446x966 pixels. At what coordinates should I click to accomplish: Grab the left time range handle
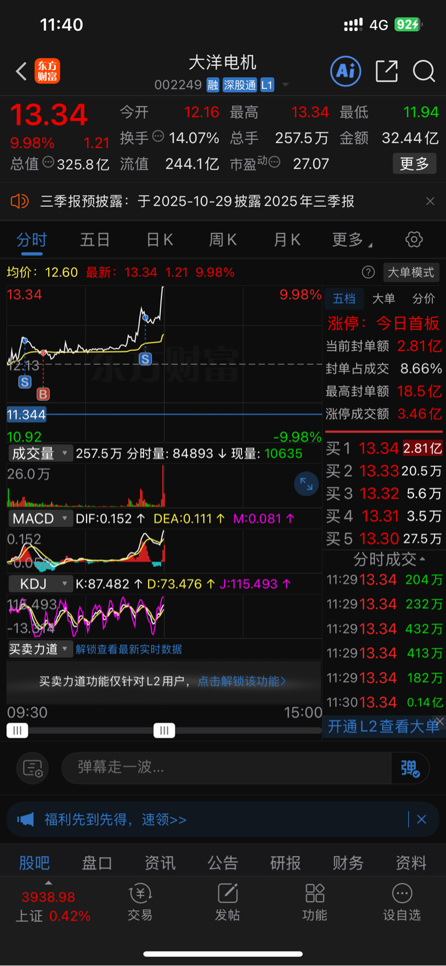[x=17, y=730]
